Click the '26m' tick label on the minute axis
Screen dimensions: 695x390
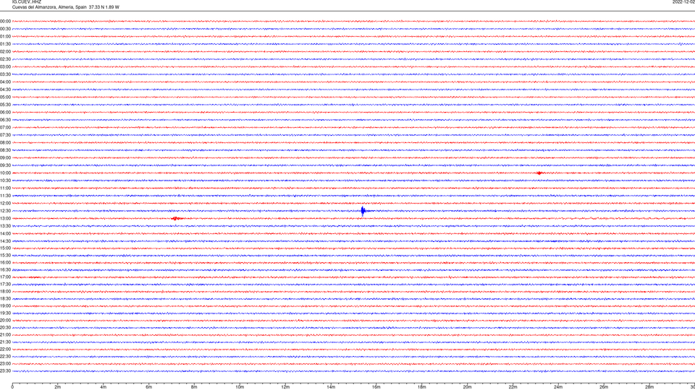(x=604, y=387)
